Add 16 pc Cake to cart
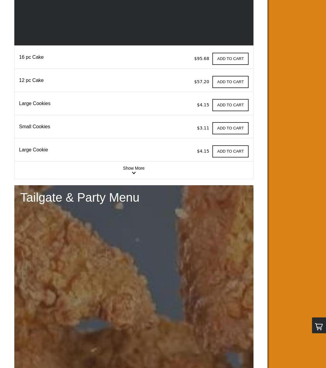Screen dimensions: 326x368 tap(230, 58)
